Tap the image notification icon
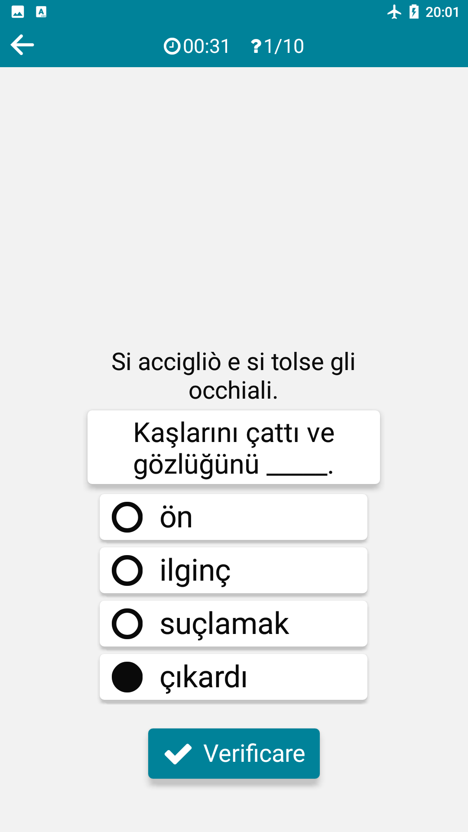 (18, 12)
